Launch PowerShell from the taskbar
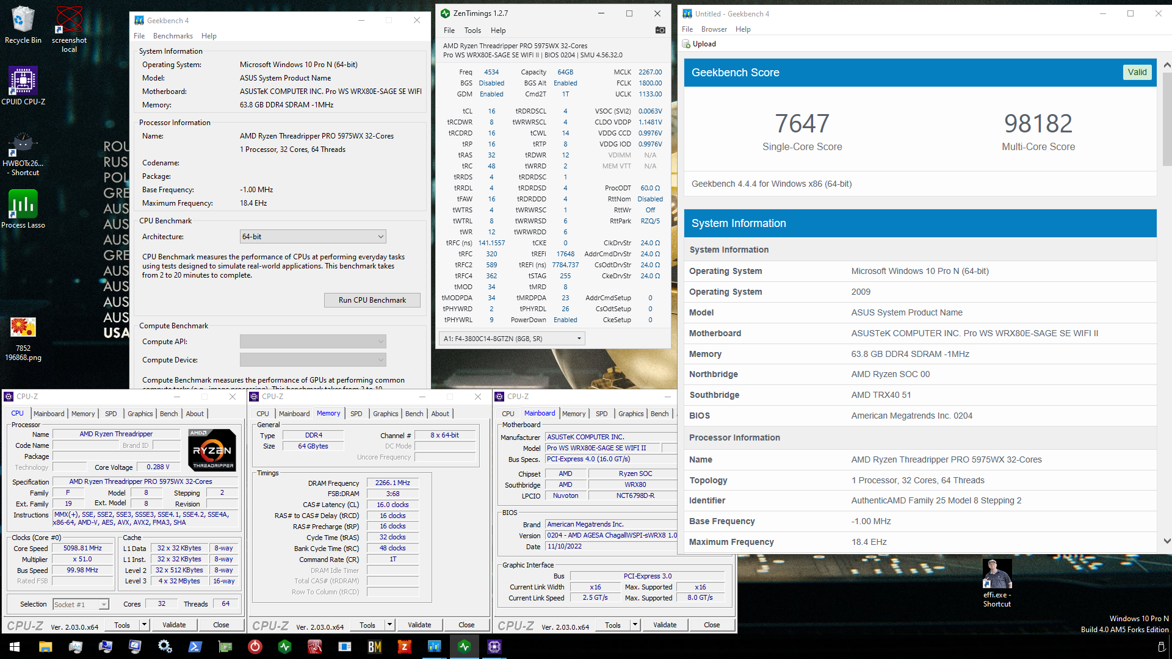The height and width of the screenshot is (659, 1172). (x=195, y=647)
